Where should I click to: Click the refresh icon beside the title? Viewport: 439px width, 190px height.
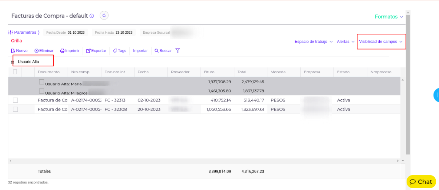104,15
